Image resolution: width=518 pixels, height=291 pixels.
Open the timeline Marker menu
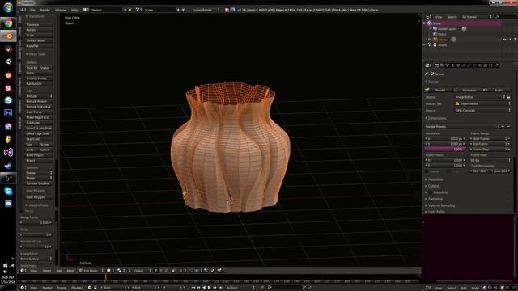click(47, 288)
